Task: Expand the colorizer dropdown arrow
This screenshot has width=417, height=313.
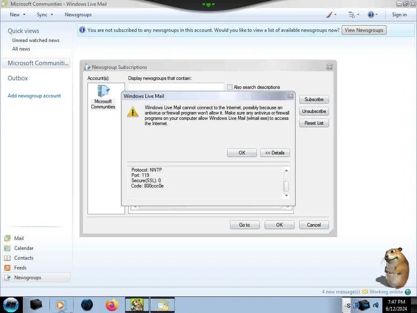Action: pyautogui.click(x=335, y=15)
